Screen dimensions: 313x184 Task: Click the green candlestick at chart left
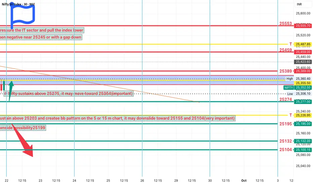click(4, 85)
